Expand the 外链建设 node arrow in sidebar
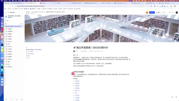The width and height of the screenshot is (179, 101). 5,36
